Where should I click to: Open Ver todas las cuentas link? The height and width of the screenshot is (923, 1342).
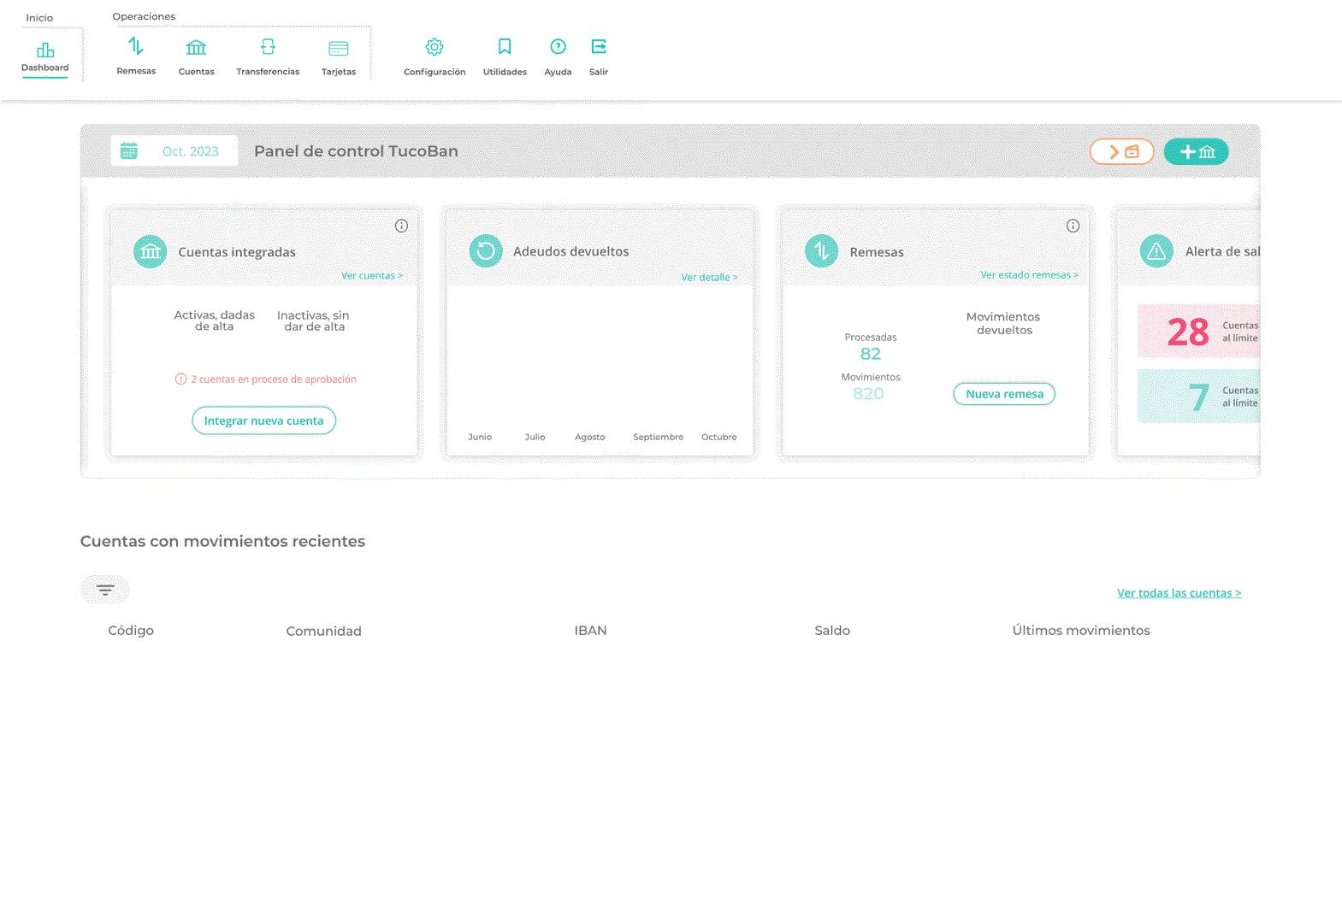pyautogui.click(x=1179, y=592)
